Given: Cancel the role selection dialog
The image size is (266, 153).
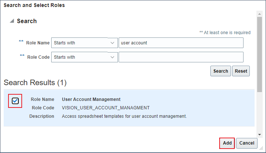Looking at the screenshot, I should coord(247,143).
